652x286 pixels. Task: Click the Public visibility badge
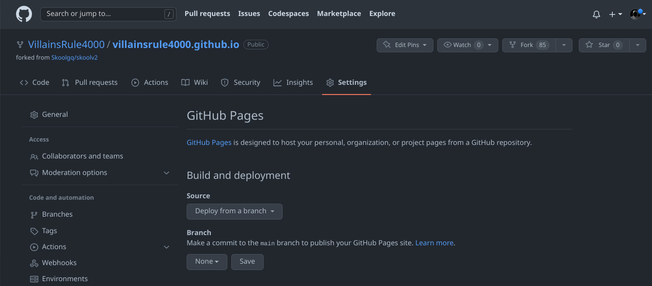coord(256,45)
